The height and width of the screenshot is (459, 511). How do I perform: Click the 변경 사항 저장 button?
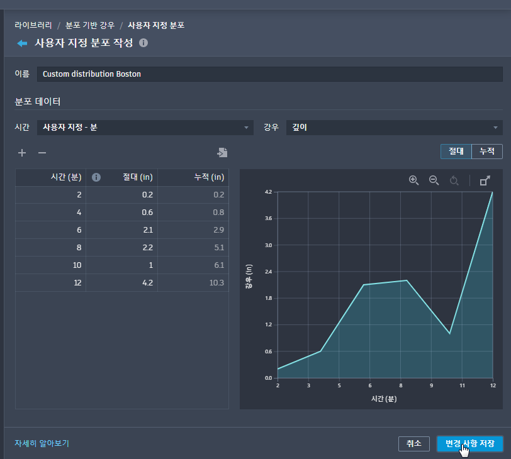470,444
